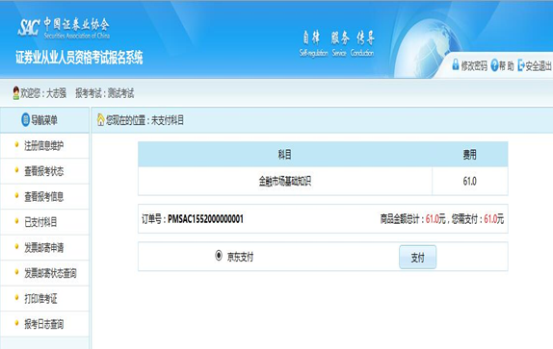The height and width of the screenshot is (349, 553).
Task: Select 发票邮寄申请 menu entry
Action: tap(44, 248)
